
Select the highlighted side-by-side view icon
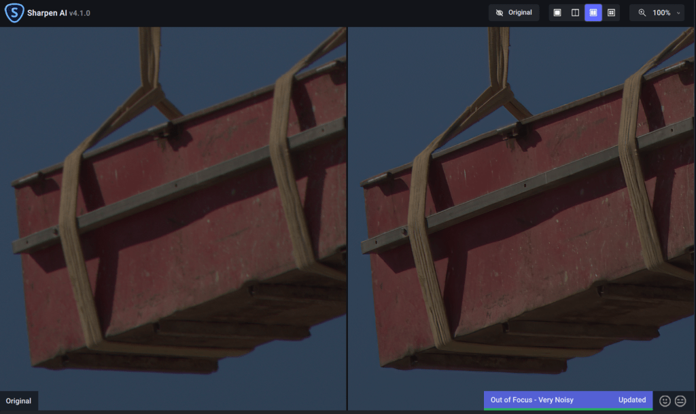click(x=593, y=13)
